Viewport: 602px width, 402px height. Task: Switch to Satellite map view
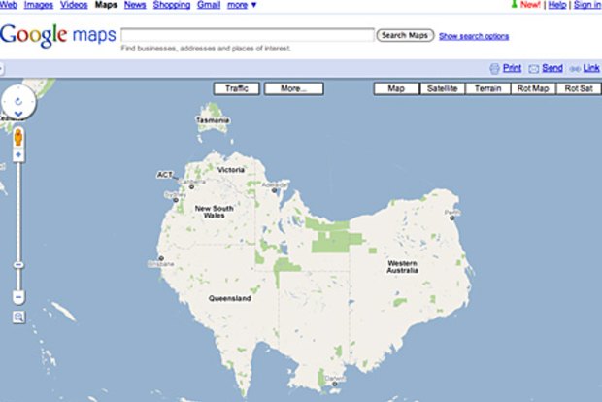442,88
